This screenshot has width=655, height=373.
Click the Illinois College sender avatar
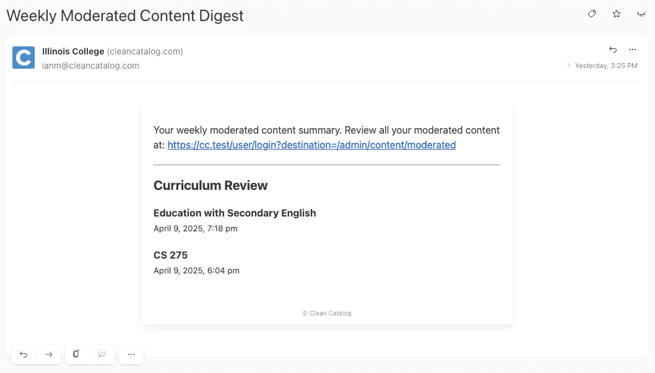click(24, 58)
